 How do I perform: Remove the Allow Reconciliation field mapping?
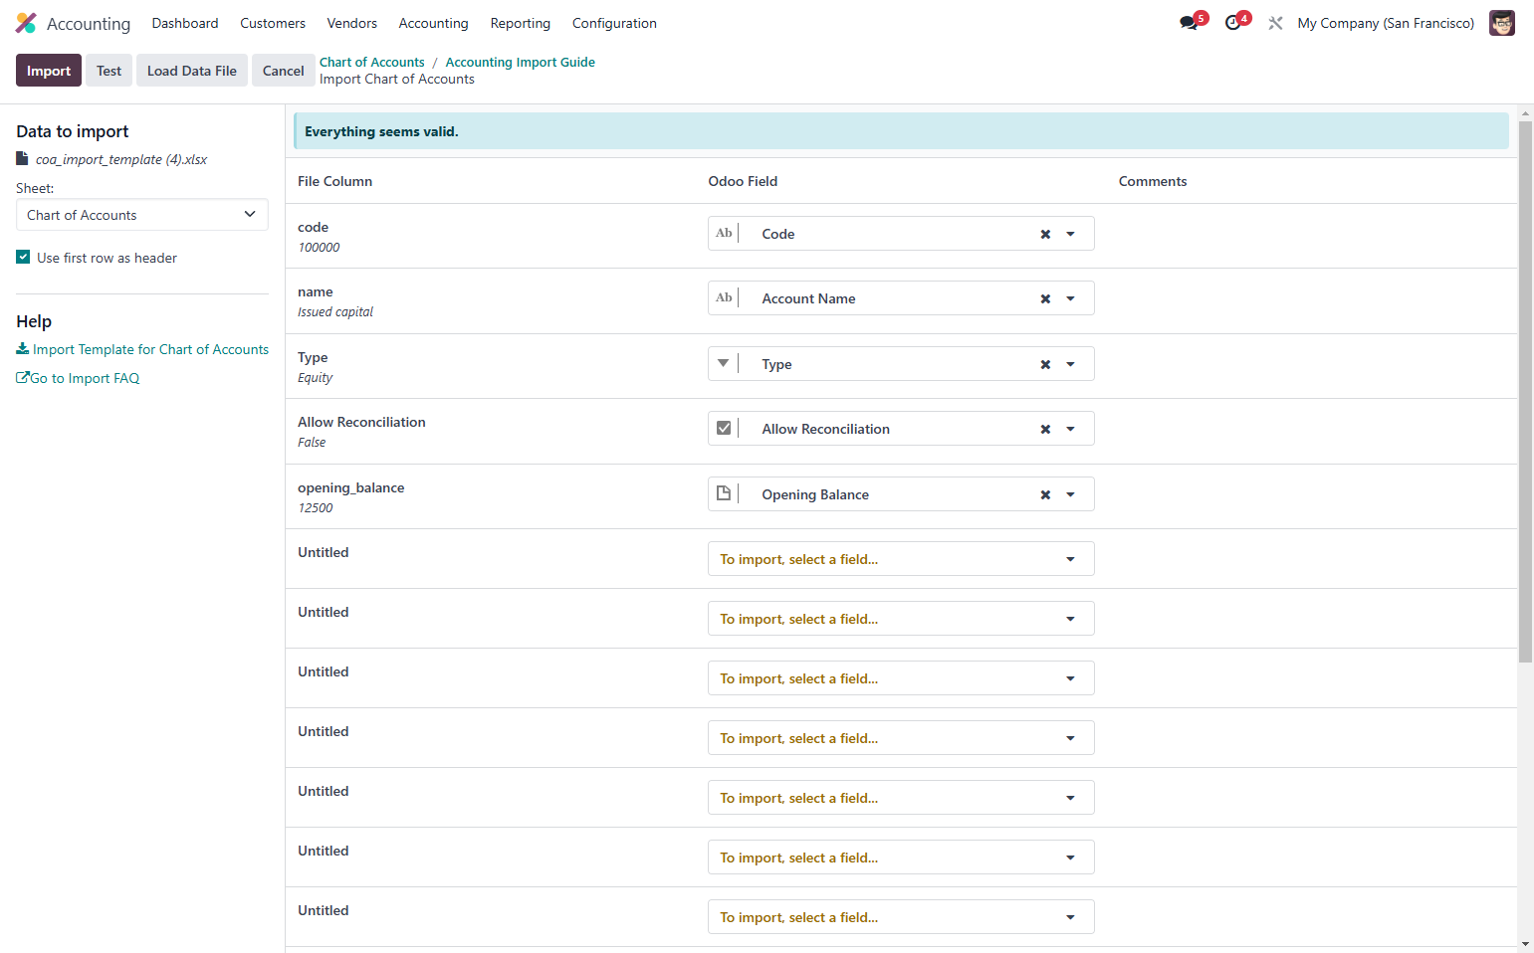(1045, 429)
